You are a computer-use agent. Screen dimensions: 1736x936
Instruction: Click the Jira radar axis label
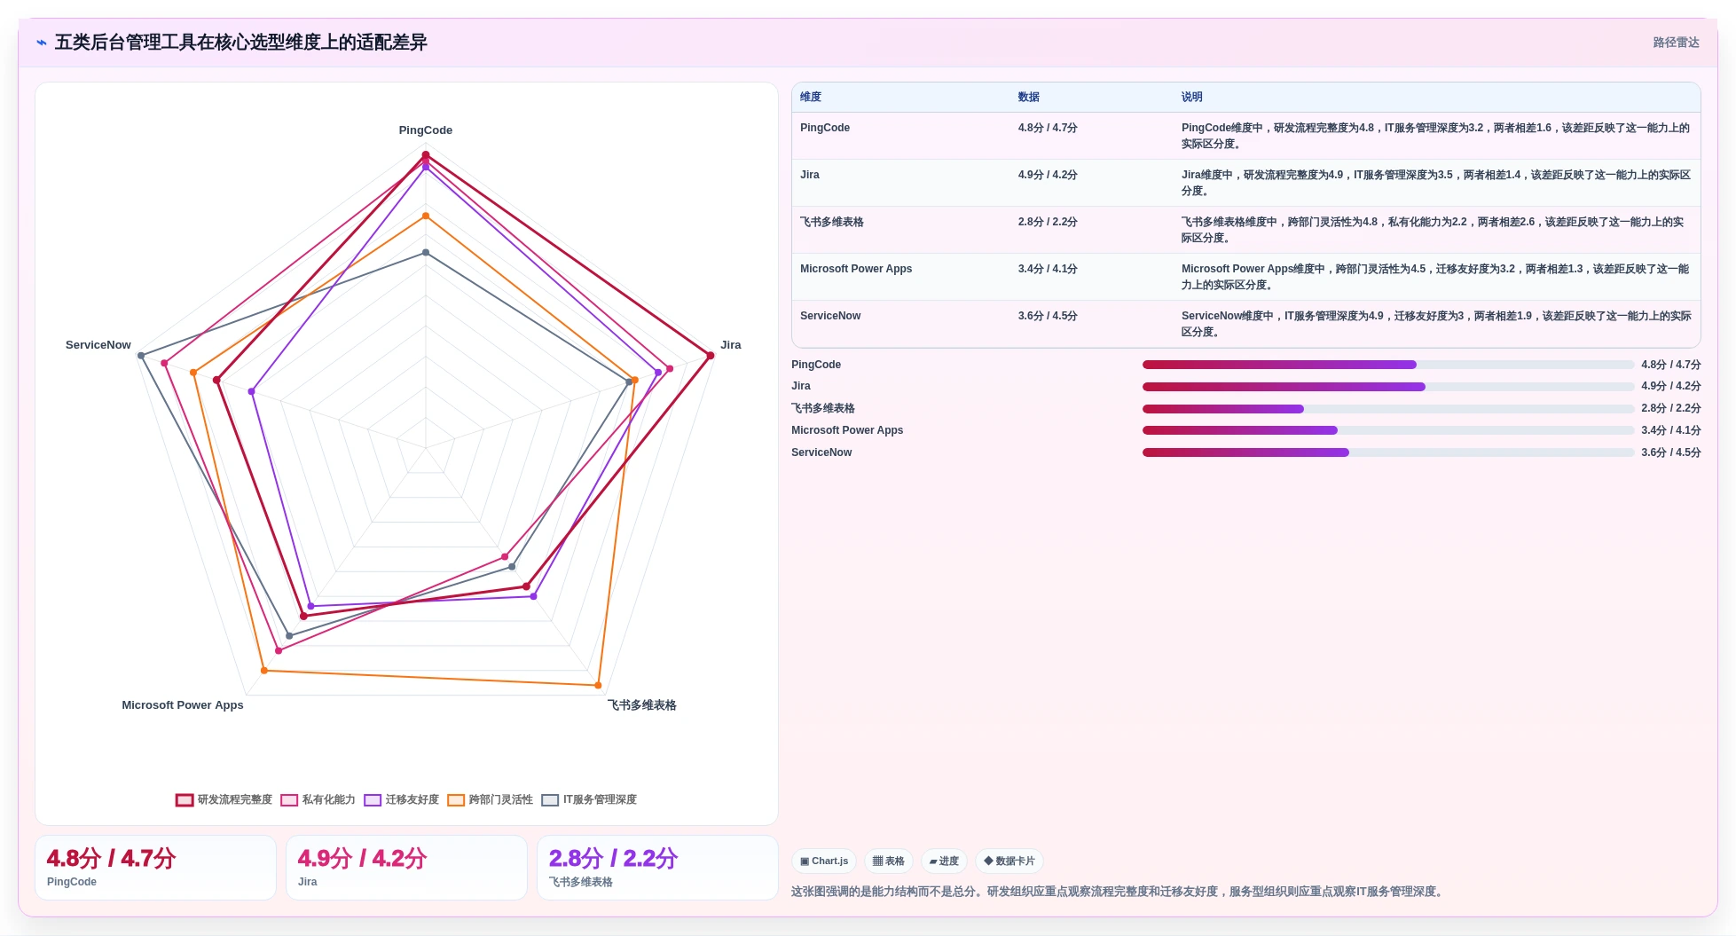pyautogui.click(x=731, y=344)
